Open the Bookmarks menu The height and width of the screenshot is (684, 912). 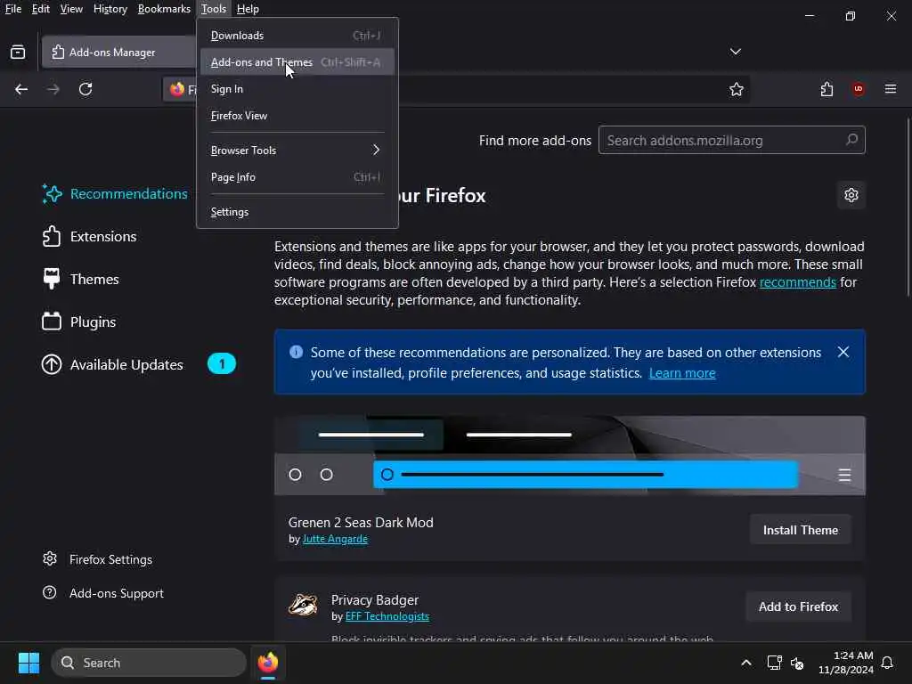coord(164,9)
